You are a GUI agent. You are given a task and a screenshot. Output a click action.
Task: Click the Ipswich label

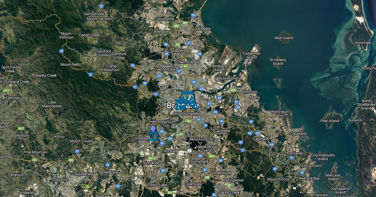[x=61, y=179]
